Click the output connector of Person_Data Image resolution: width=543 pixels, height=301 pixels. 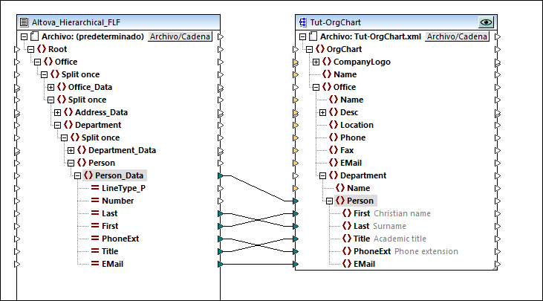point(219,175)
